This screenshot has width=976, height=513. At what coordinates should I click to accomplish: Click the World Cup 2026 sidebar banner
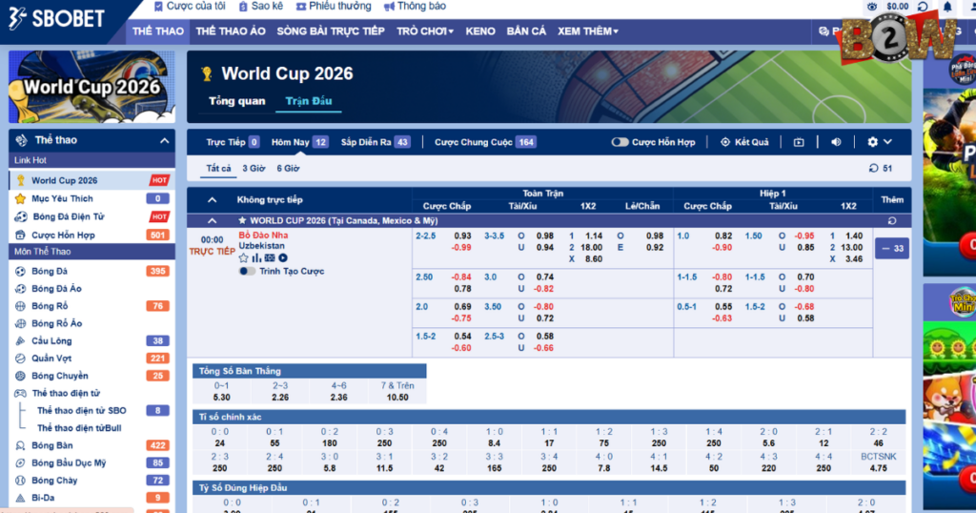92,87
